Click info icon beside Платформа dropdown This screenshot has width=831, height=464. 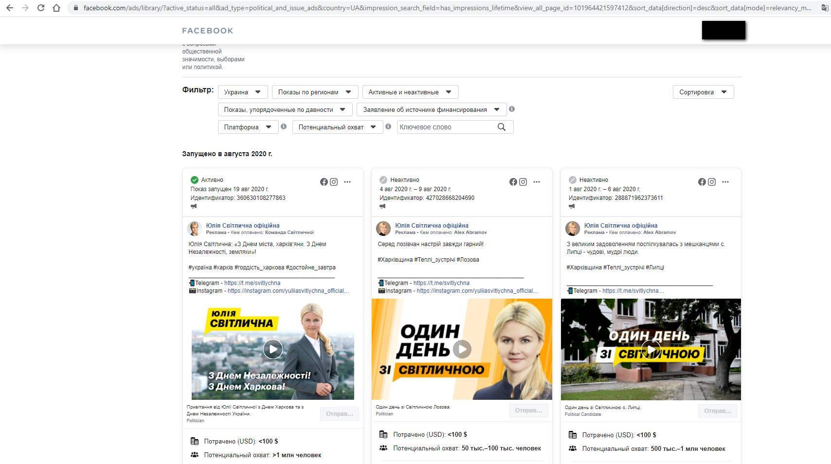coord(284,126)
